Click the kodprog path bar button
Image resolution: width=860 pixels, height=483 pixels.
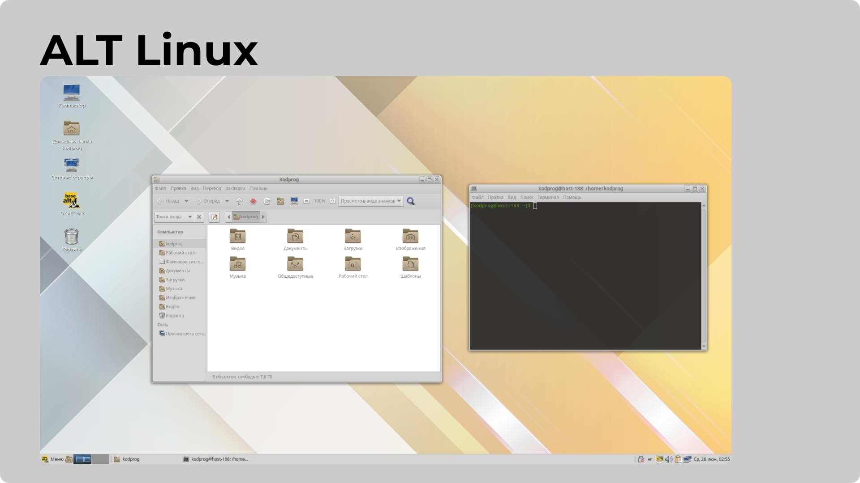point(246,217)
